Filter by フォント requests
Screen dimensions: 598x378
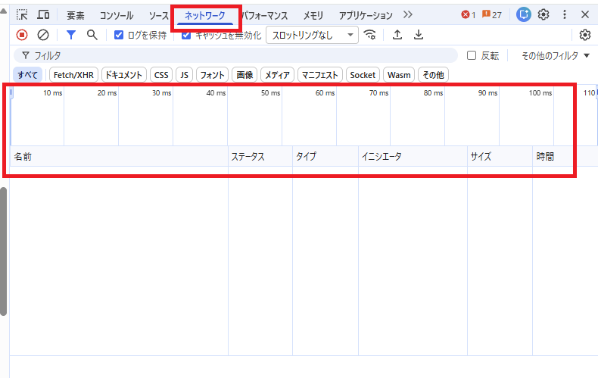(x=213, y=75)
